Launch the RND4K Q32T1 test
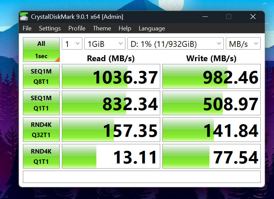This screenshot has height=199, width=274. point(41,130)
